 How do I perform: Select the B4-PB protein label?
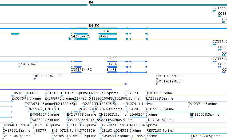click(111, 70)
